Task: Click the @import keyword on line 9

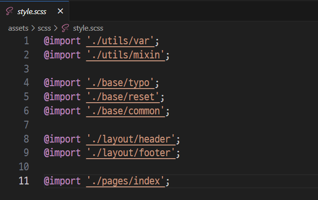Action: pos(62,153)
